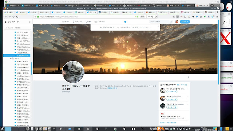Click the Twitter page vertical scrollbar

[x=218, y=52]
